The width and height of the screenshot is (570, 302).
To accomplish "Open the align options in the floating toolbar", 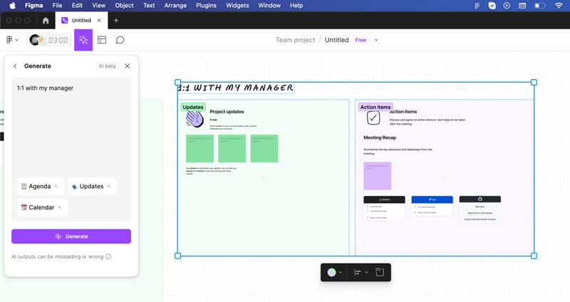I will (361, 272).
